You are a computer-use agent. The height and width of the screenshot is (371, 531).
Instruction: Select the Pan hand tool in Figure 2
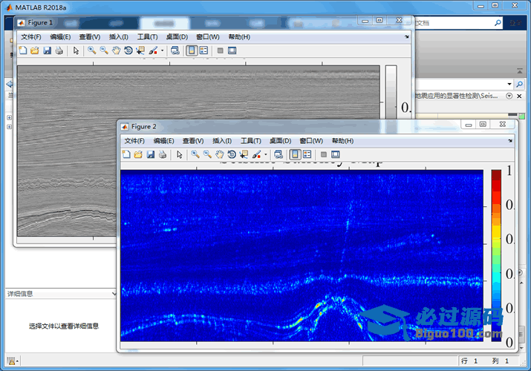pos(219,154)
